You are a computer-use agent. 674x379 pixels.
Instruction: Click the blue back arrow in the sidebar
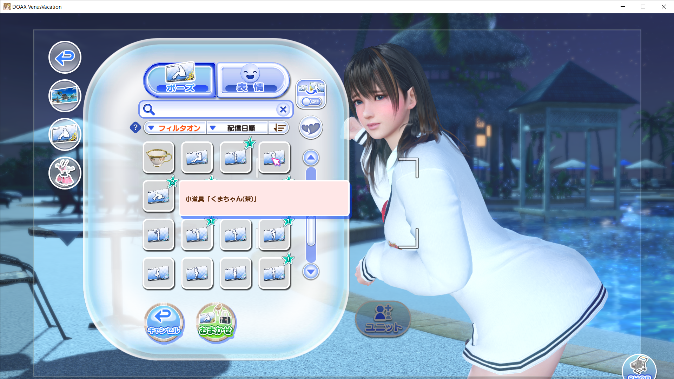click(65, 57)
